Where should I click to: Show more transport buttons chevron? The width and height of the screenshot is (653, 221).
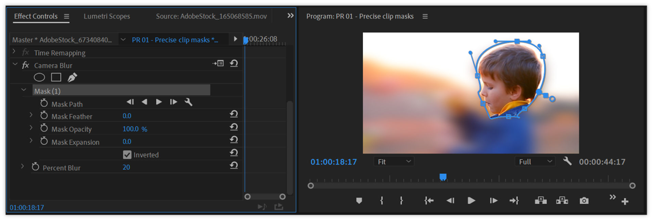tap(613, 197)
